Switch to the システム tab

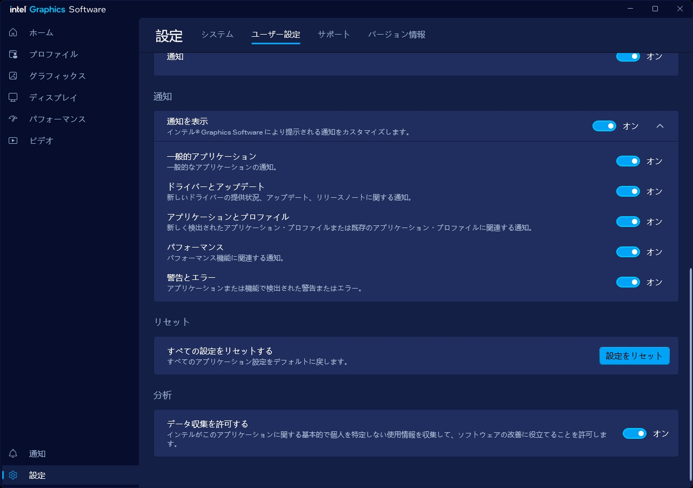(x=217, y=34)
